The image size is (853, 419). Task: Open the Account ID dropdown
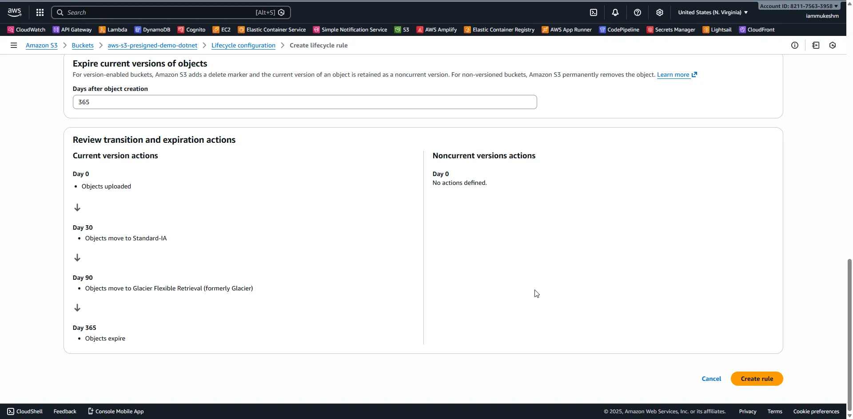coord(798,6)
